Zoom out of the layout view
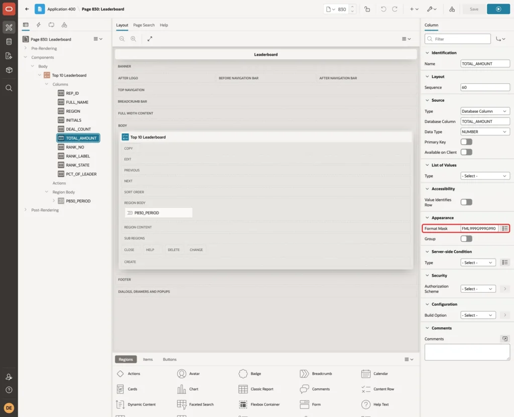This screenshot has height=417, width=514. pos(122,39)
